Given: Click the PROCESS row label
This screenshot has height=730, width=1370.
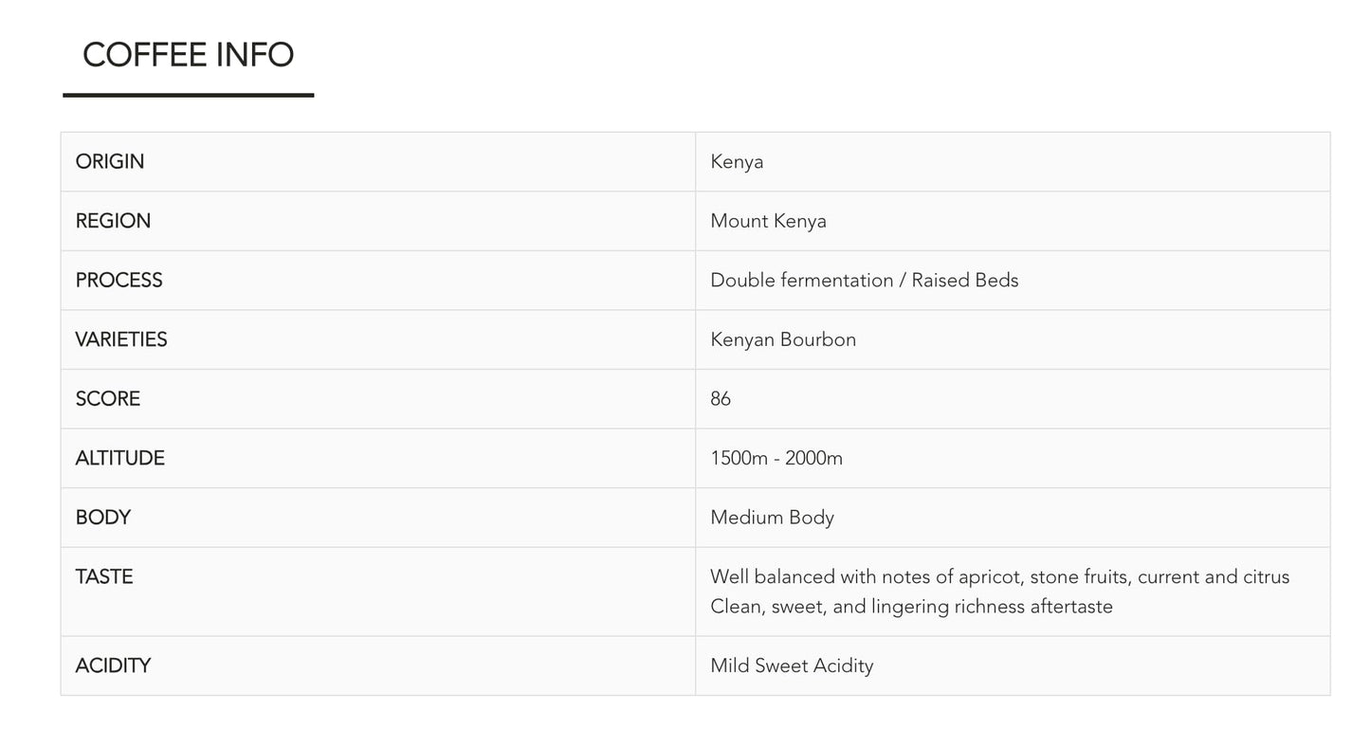Looking at the screenshot, I should (x=119, y=281).
